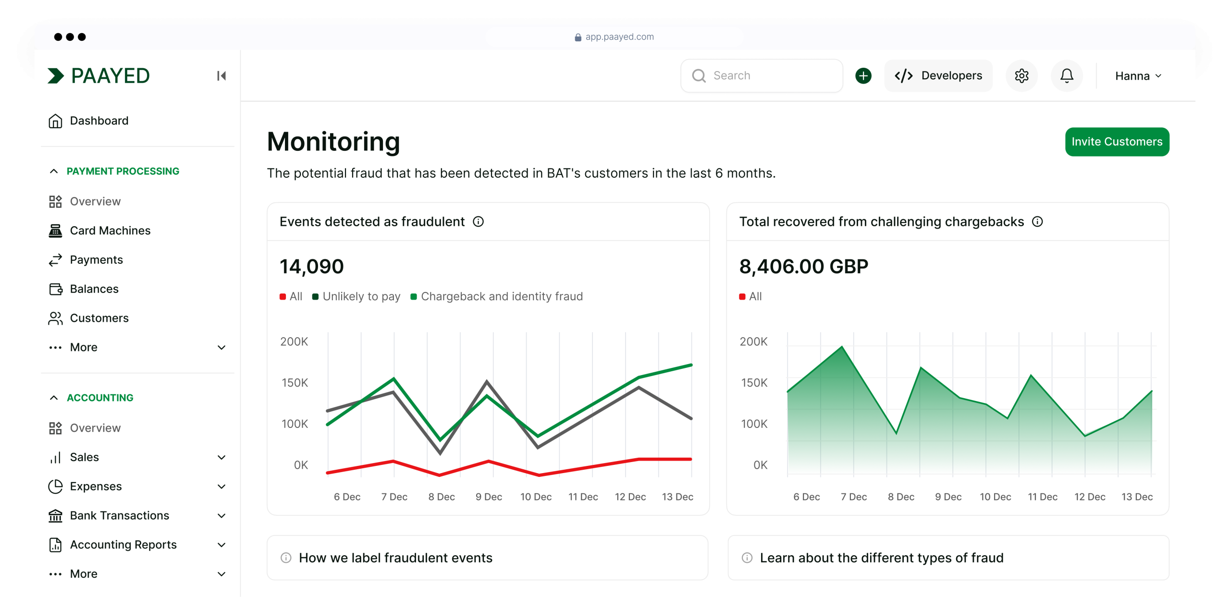Open the Hanna user account dropdown
1230x597 pixels.
[x=1137, y=76]
